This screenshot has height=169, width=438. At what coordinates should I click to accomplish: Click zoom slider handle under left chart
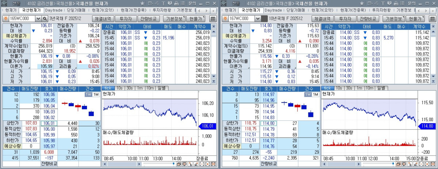click(174, 164)
